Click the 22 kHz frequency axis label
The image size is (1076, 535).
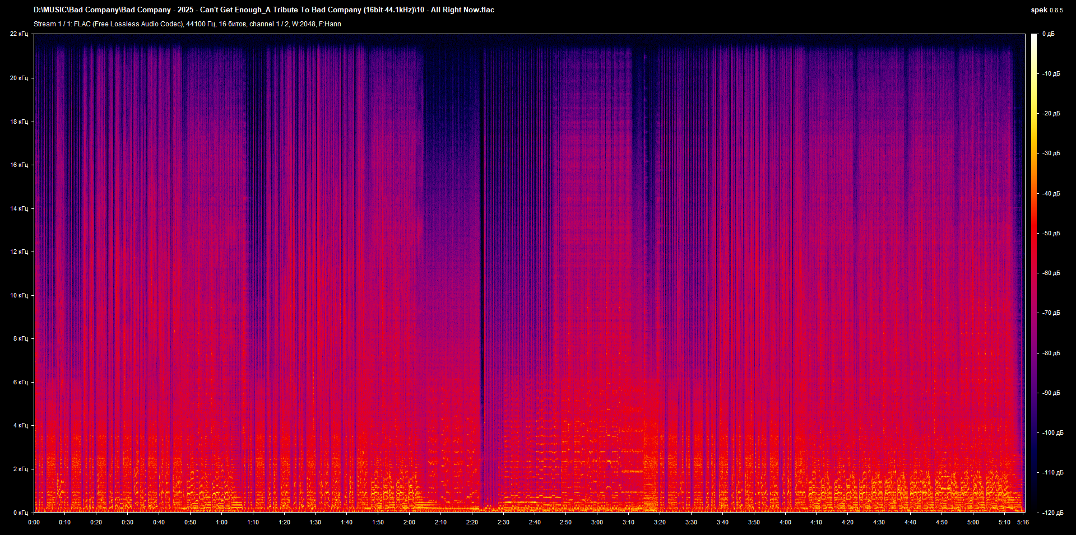point(18,34)
